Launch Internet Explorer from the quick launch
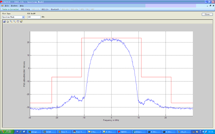The width and height of the screenshot is (215, 134). click(21, 132)
